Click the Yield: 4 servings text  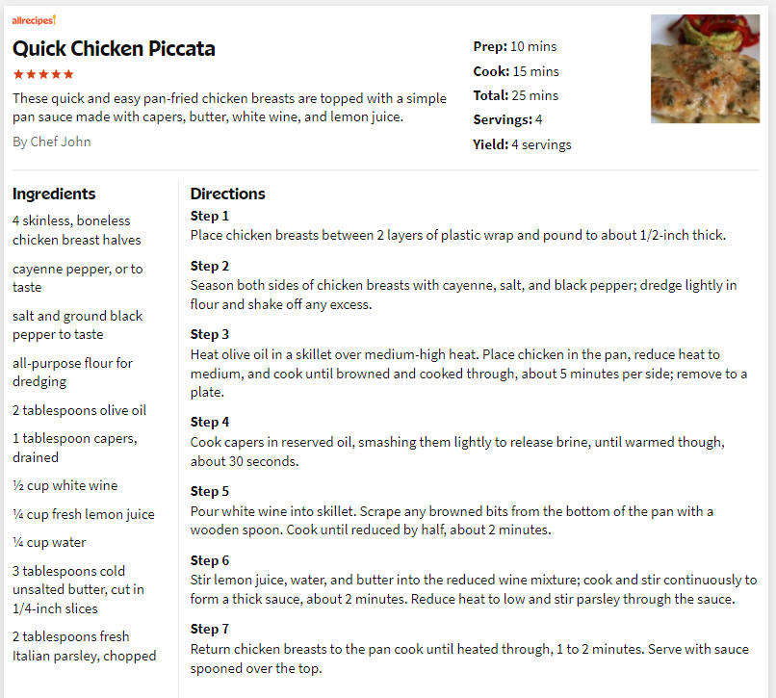pos(522,144)
